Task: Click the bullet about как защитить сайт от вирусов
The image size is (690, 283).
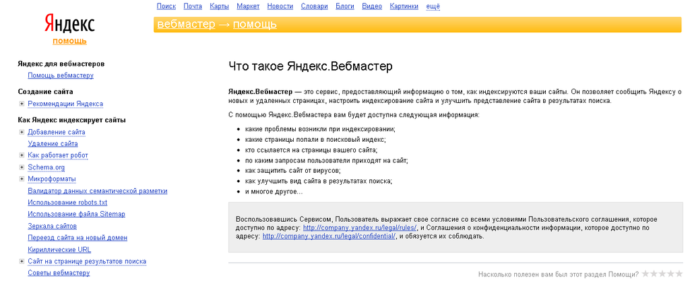Action: 293,171
